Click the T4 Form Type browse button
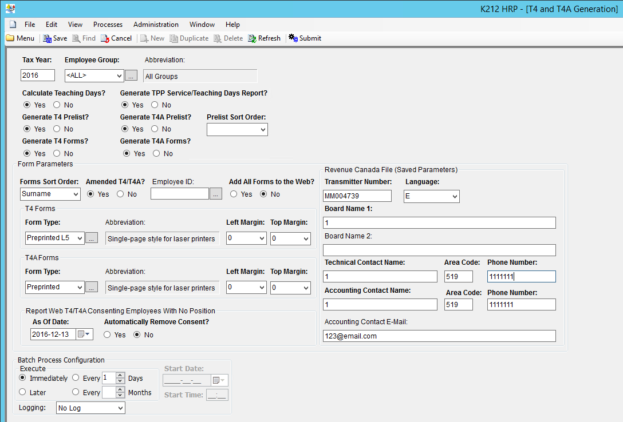 (x=92, y=238)
